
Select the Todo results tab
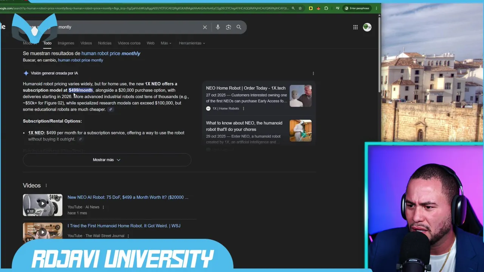47,43
